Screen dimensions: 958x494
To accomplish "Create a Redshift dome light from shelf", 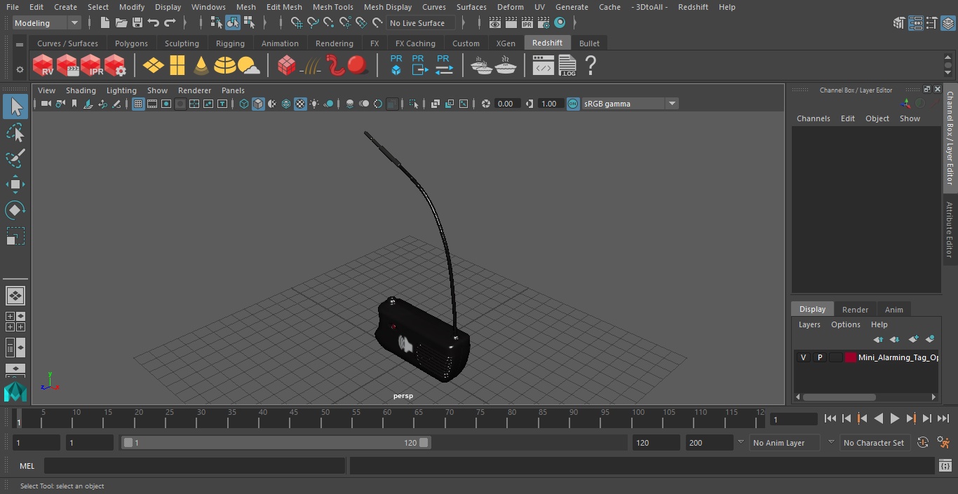I will click(225, 66).
